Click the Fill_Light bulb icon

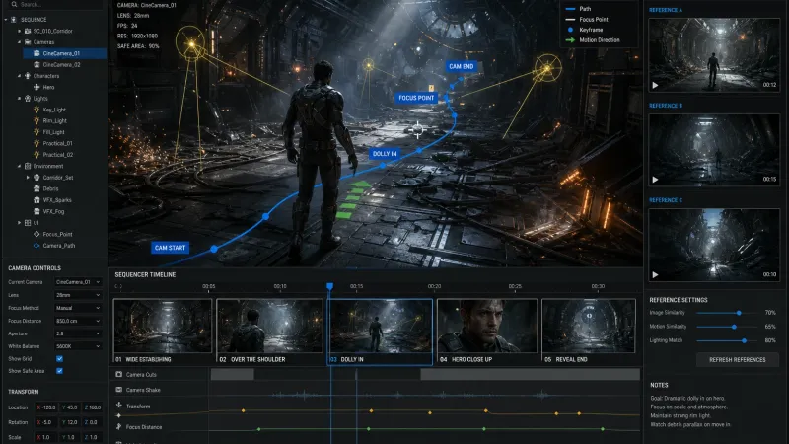(x=36, y=132)
